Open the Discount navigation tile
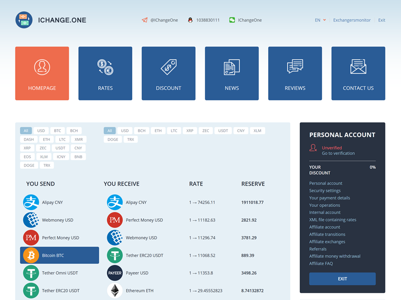 168,73
